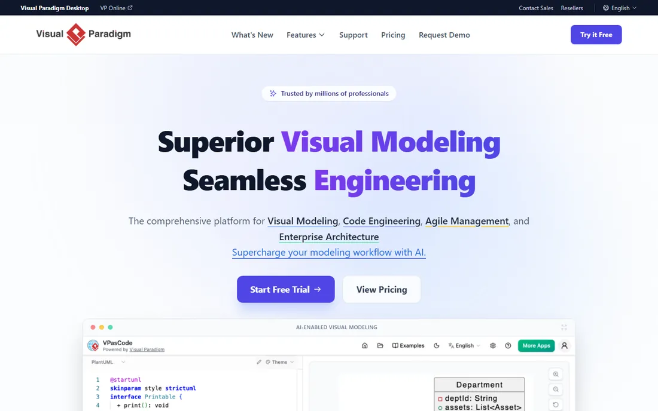Expand the Theme dropdown
The height and width of the screenshot is (411, 658).
coord(279,362)
